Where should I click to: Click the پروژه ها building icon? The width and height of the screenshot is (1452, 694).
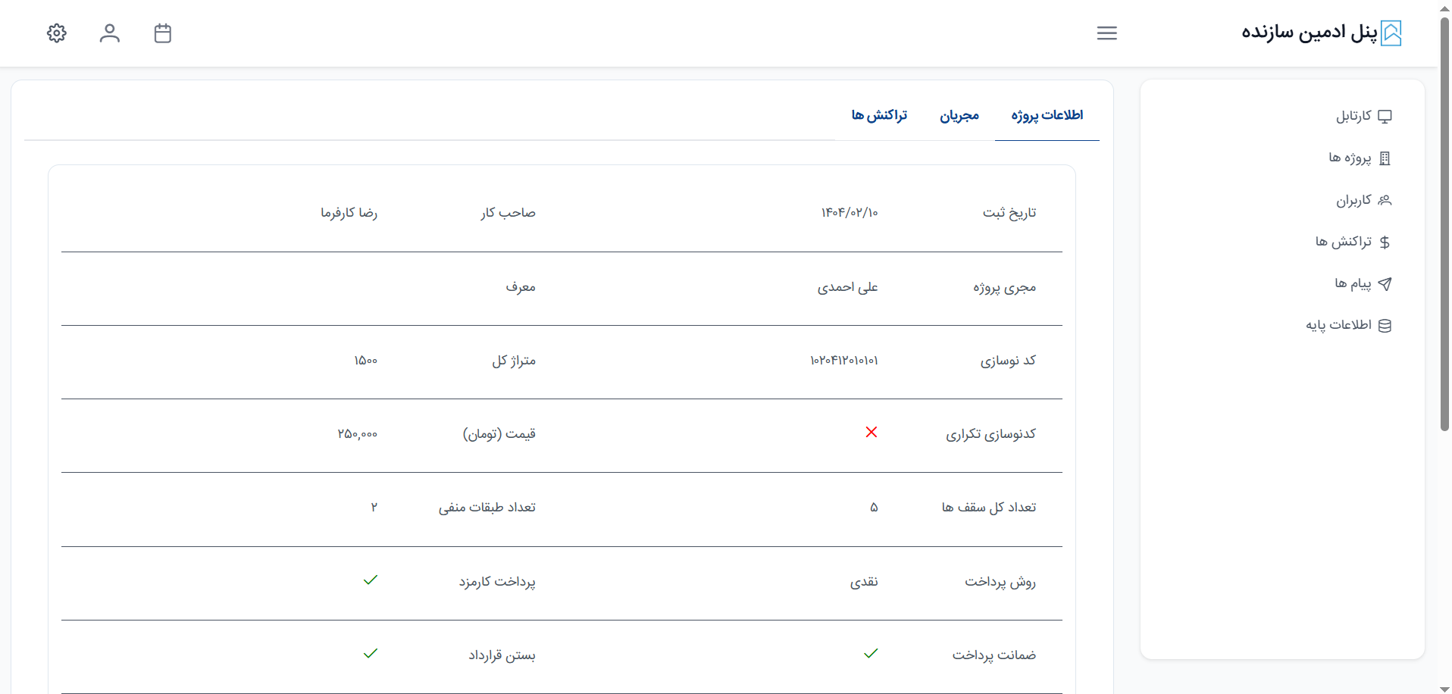pos(1385,158)
